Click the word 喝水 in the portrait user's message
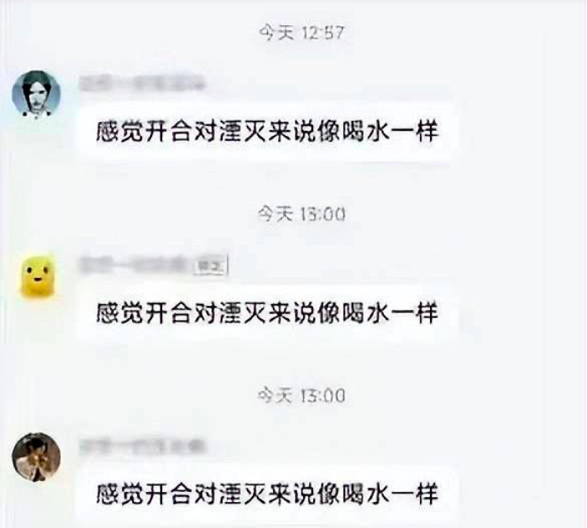Viewport: 587px width, 528px height. tap(365, 132)
